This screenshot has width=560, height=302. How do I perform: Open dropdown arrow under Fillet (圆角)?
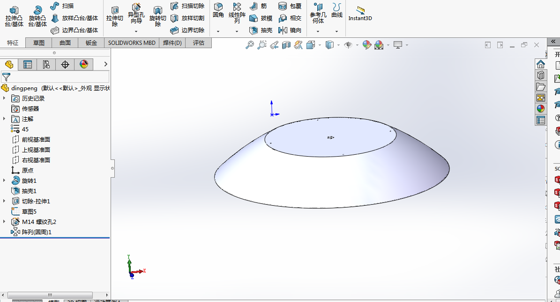(x=218, y=31)
